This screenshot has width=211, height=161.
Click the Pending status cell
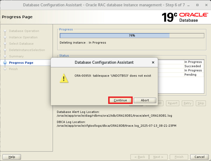coord(194,75)
